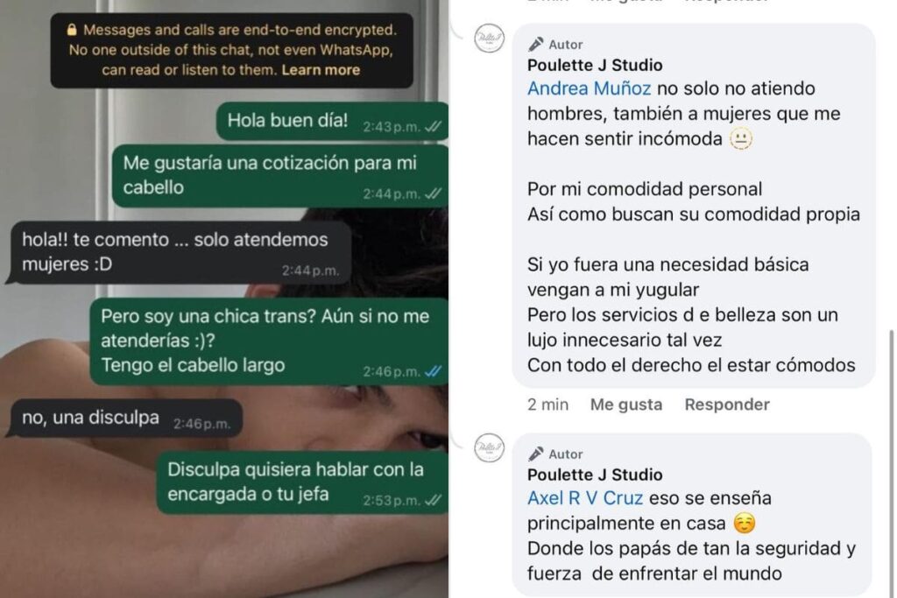Click the smiling emoji after 'en casa'
Image resolution: width=897 pixels, height=598 pixels.
pyautogui.click(x=745, y=523)
